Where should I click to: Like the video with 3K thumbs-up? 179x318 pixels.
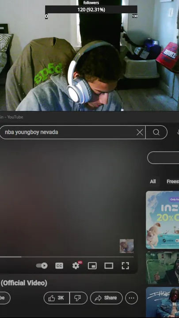click(x=57, y=298)
